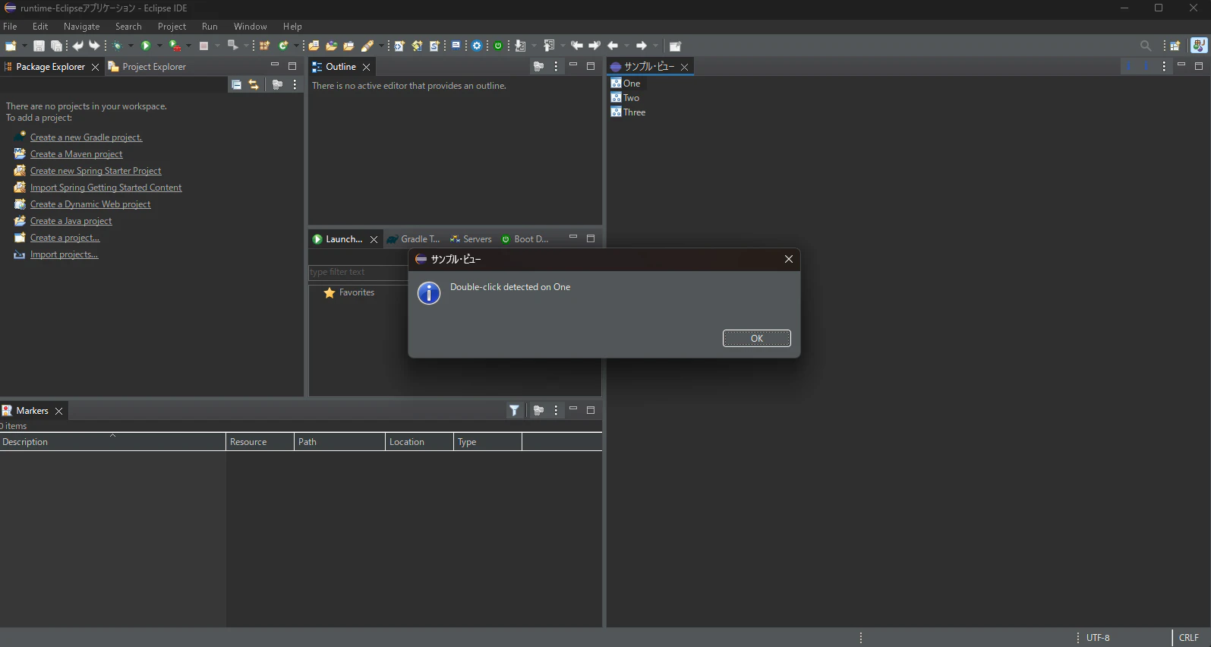Open the File menu

click(x=10, y=27)
